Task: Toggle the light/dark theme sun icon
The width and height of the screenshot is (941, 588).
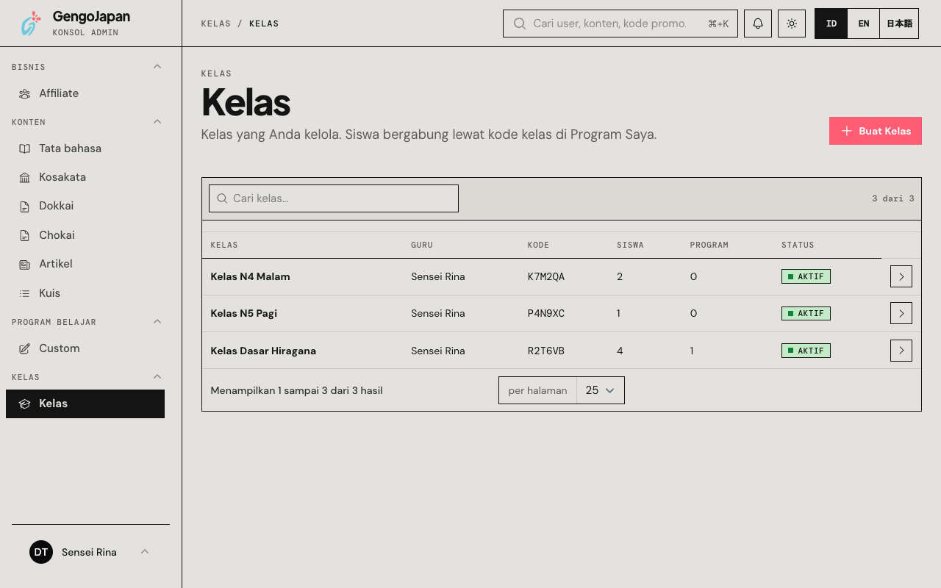Action: 792,24
